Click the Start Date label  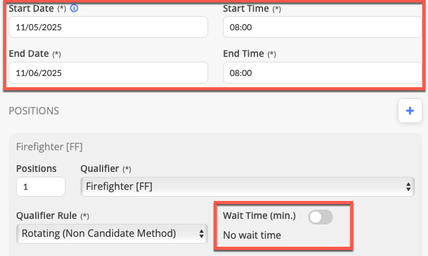click(31, 9)
